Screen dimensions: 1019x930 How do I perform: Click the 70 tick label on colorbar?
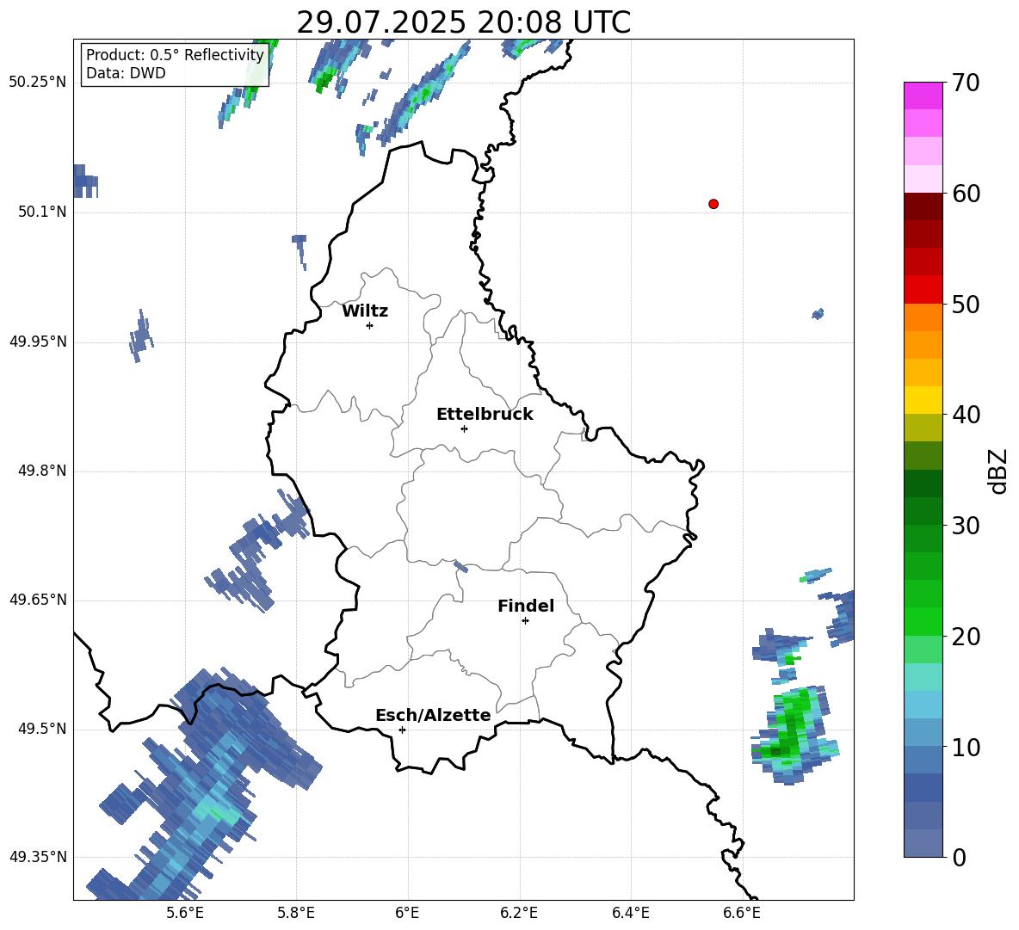click(966, 83)
